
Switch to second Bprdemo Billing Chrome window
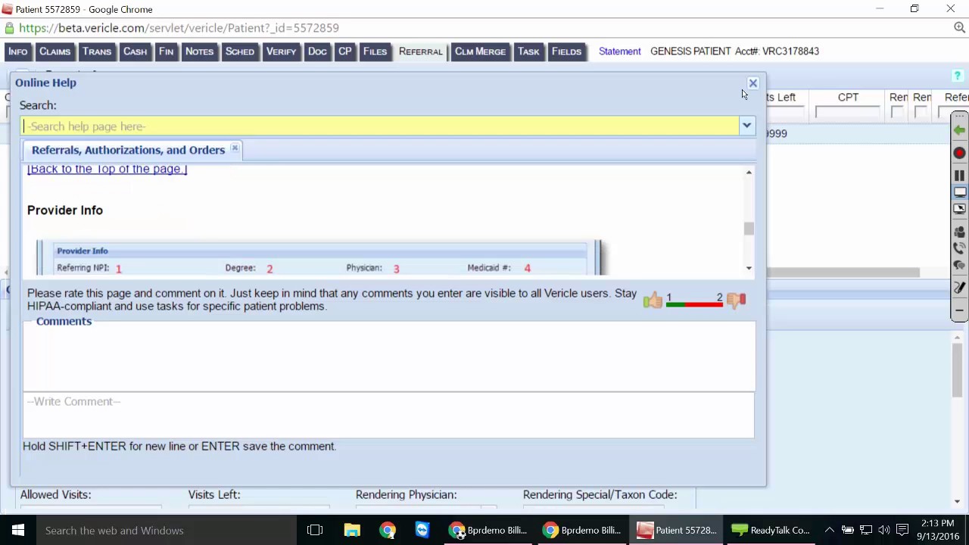(x=582, y=531)
